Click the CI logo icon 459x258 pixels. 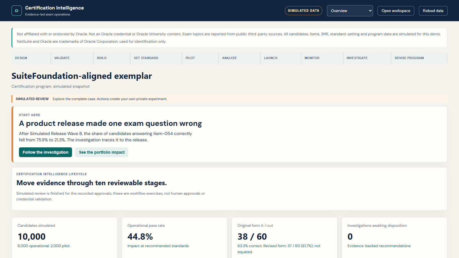click(17, 11)
